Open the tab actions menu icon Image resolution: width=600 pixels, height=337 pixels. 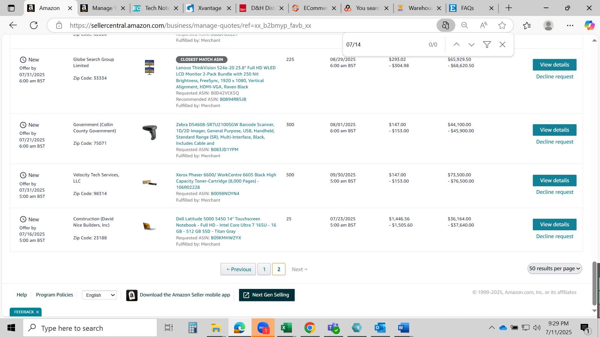point(11,8)
